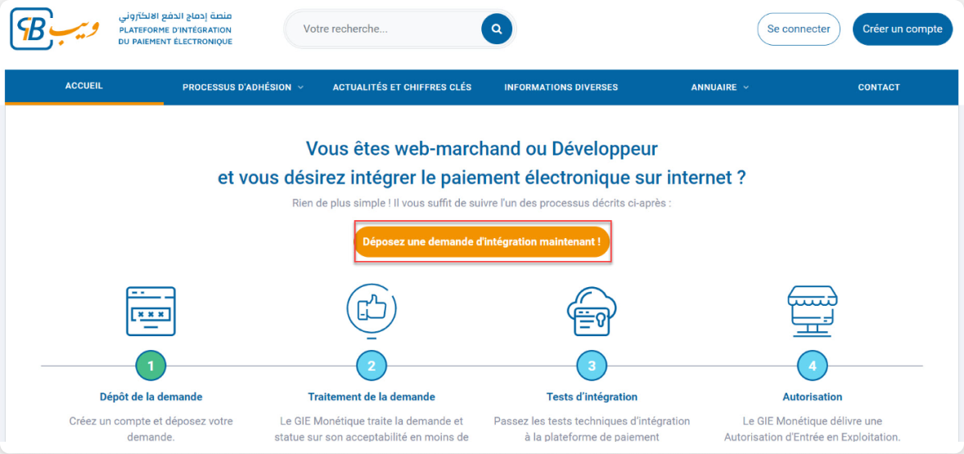Focus the Votre recherche search field
This screenshot has height=454, width=964.
[x=385, y=29]
